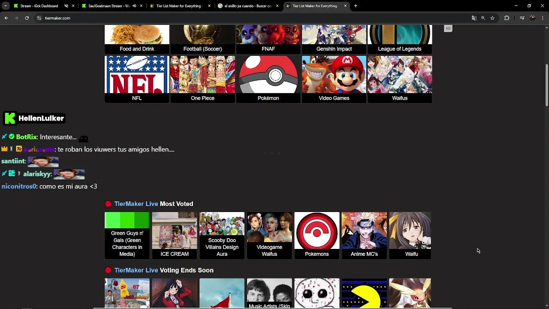This screenshot has width=549, height=309.
Task: Click niconitros0 message 'como es mi aura <3'
Action: click(68, 186)
